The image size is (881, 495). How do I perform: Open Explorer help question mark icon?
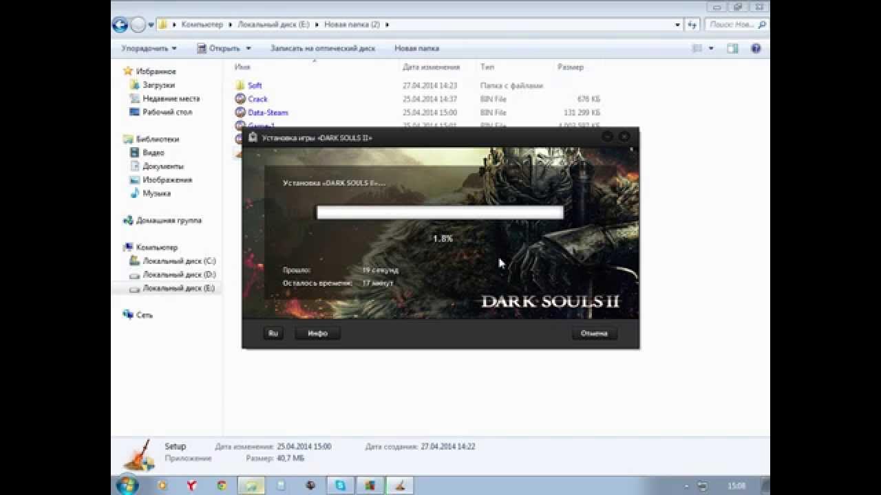(756, 48)
